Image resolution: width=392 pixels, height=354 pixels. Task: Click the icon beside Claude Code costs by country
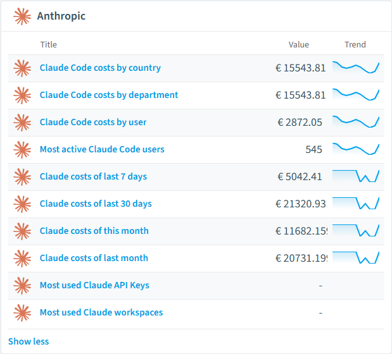click(22, 68)
